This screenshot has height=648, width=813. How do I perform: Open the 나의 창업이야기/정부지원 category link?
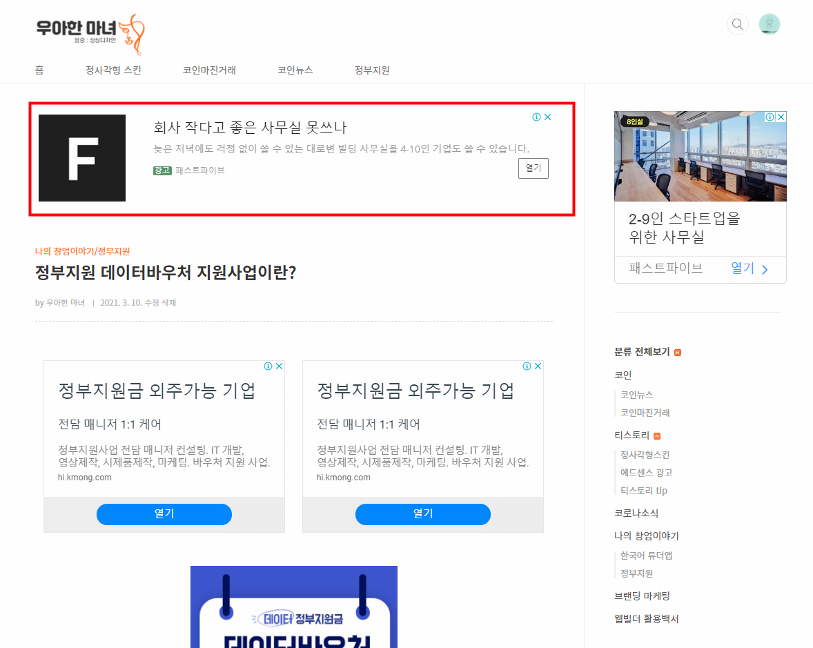[x=82, y=251]
